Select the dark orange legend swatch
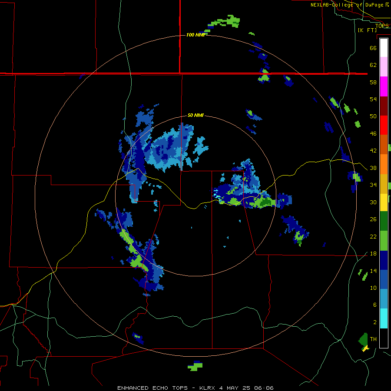The image size is (391, 391). click(x=384, y=144)
